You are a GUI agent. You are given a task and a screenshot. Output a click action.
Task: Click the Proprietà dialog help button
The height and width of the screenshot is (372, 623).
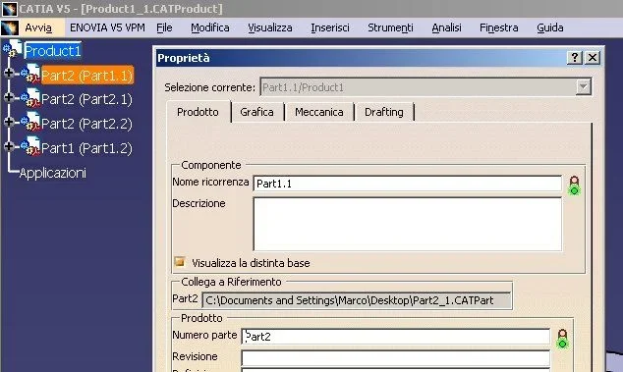click(x=575, y=58)
